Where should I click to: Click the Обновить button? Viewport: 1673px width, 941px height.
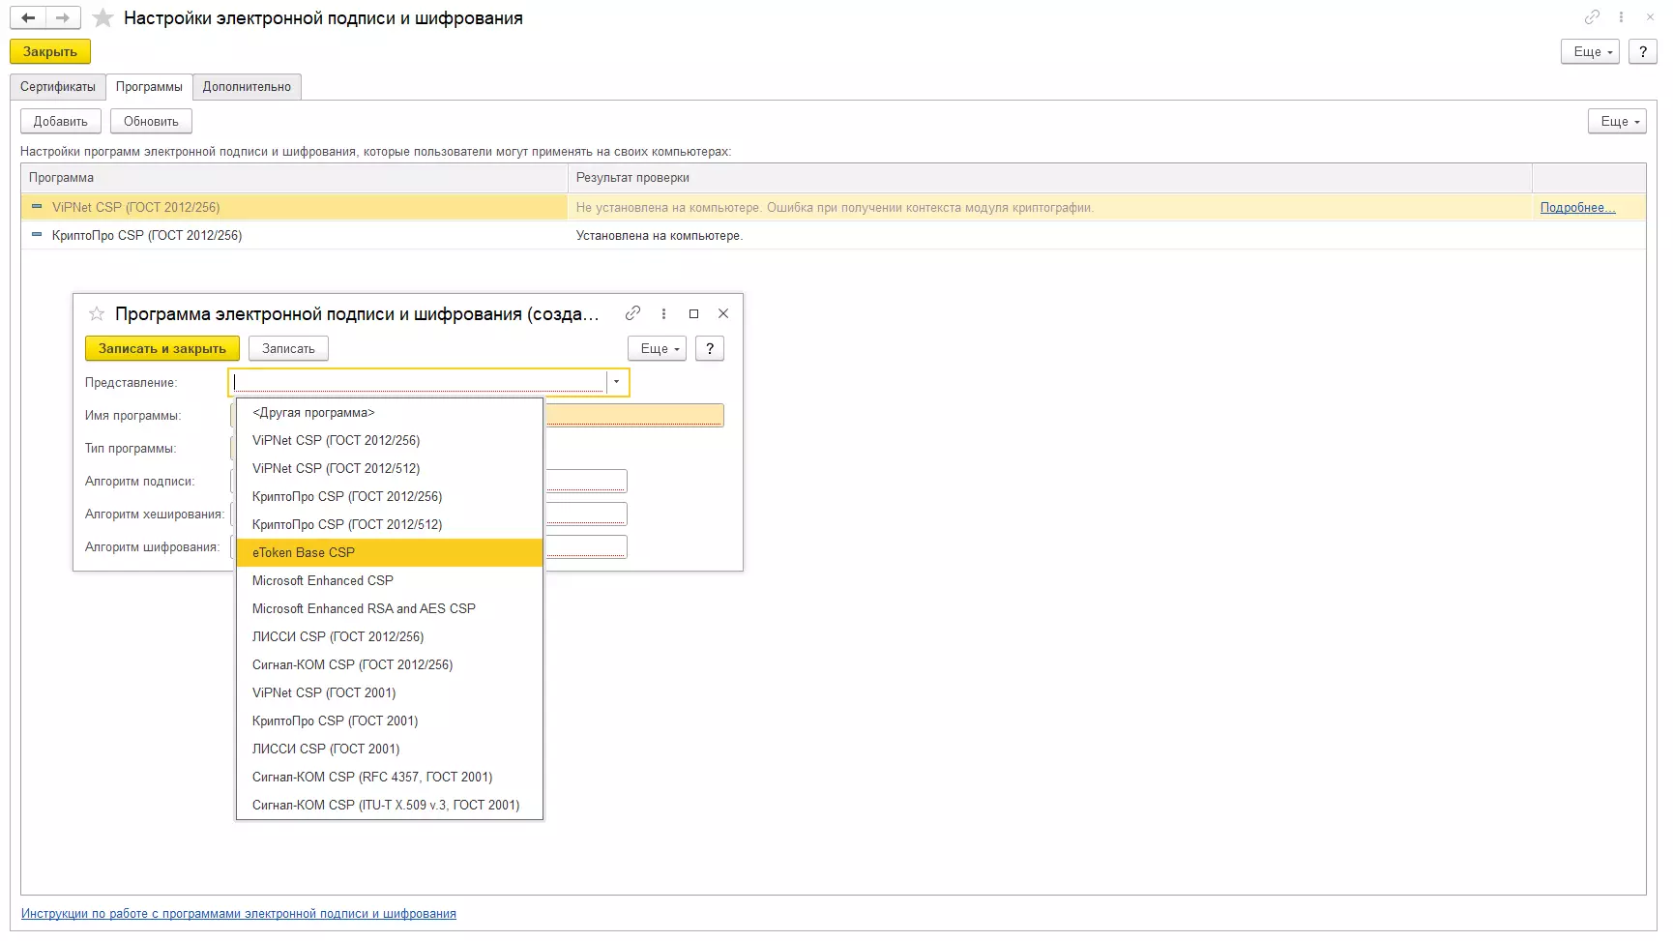(151, 121)
